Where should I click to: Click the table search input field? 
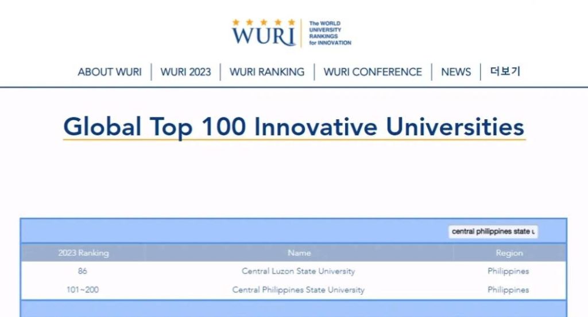[493, 232]
